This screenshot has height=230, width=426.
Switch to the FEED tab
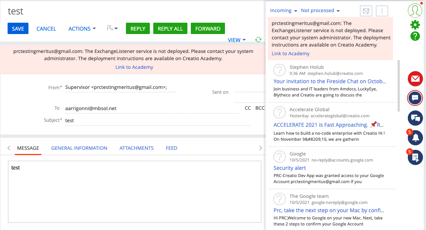[171, 148]
